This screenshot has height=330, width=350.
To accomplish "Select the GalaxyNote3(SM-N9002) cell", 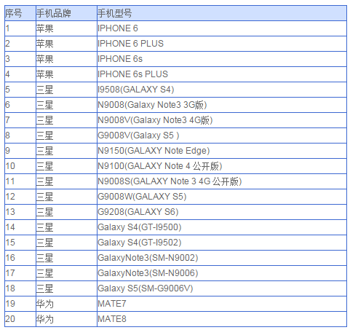I will point(222,258).
